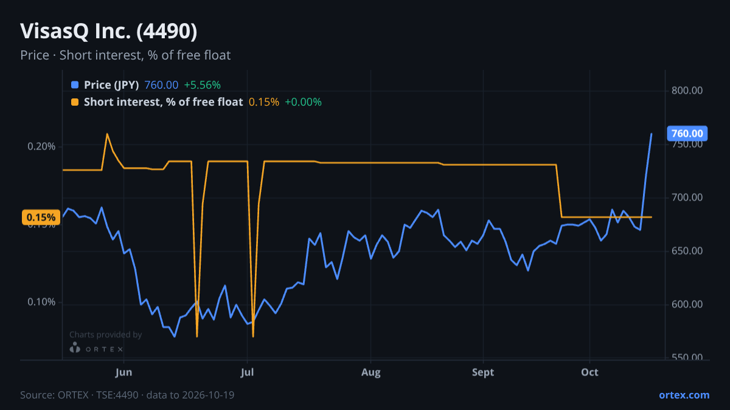Open the ortex.com link
Viewport: 730px width, 410px height.
pos(684,395)
